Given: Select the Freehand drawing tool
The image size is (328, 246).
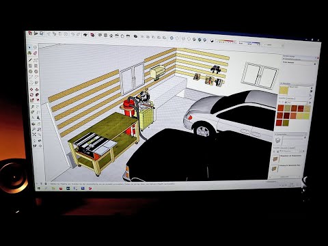Looking at the screenshot, I should tap(36, 60).
